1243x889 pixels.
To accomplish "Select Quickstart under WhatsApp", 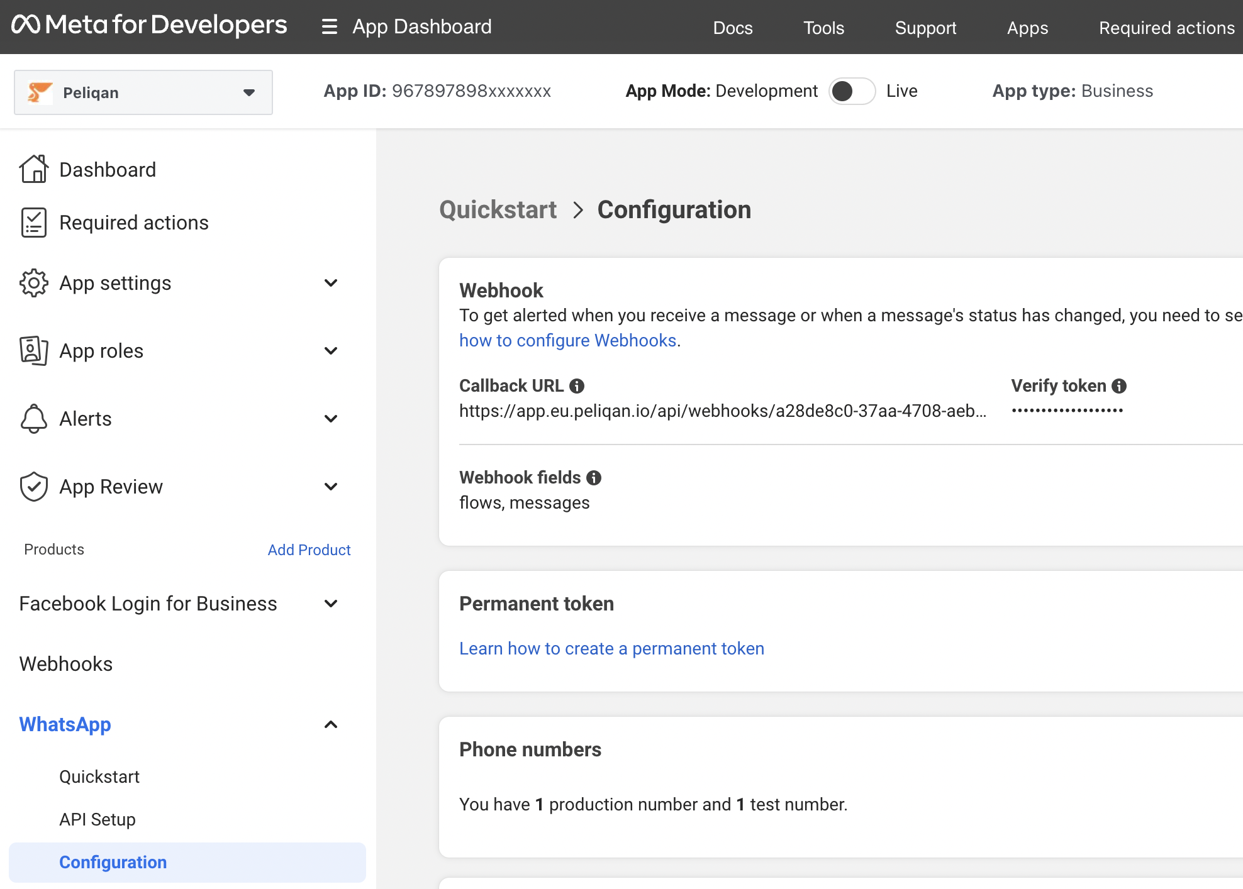I will pyautogui.click(x=99, y=776).
